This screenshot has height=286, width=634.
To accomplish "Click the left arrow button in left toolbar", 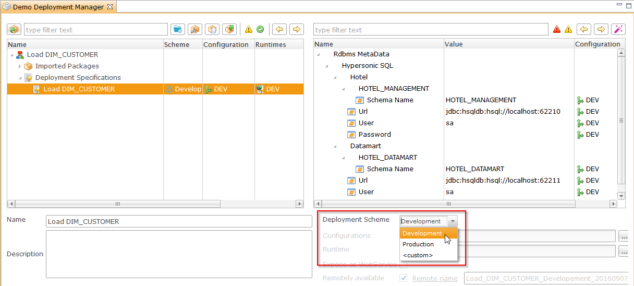I will click(x=280, y=30).
